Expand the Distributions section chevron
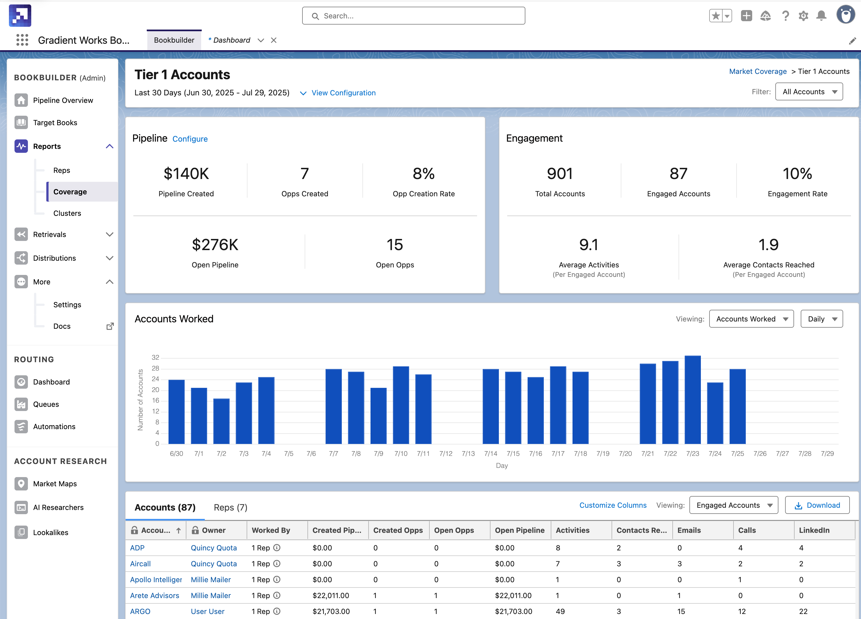Image resolution: width=861 pixels, height=619 pixels. pos(109,258)
